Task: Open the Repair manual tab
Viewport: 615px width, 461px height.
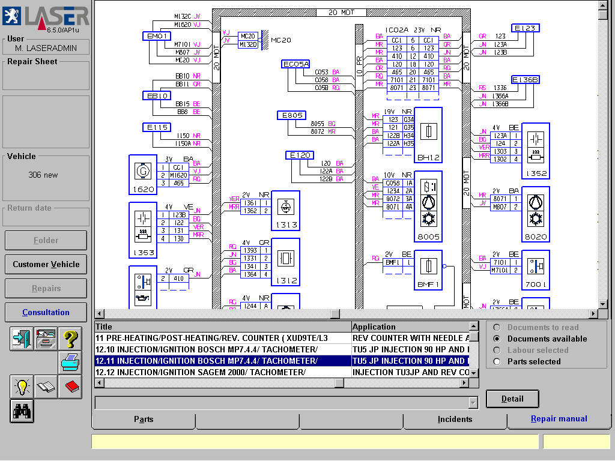Action: click(559, 418)
